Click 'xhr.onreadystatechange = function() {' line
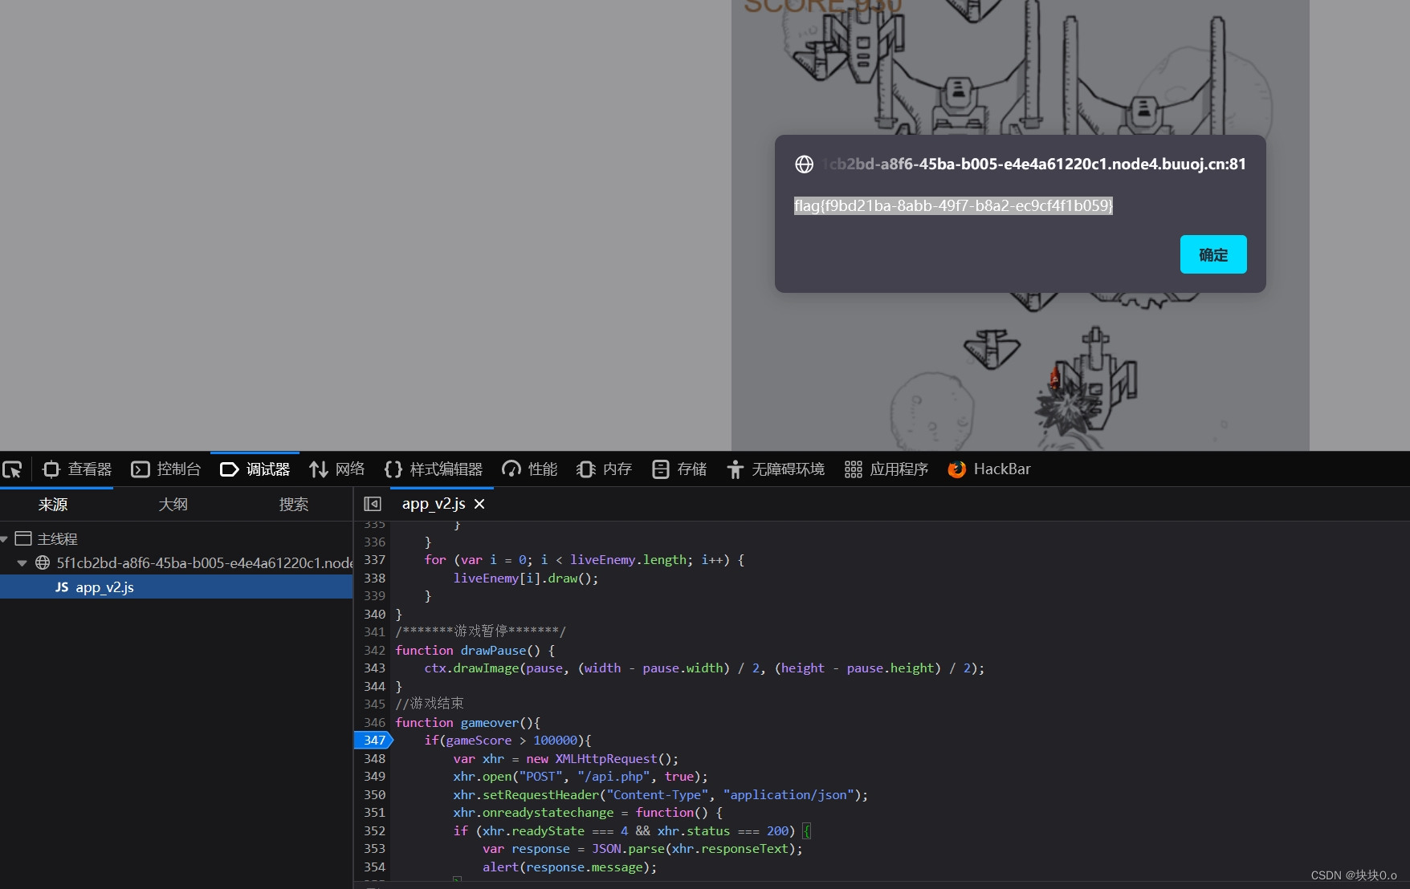Screen dimensions: 1410x889 [588, 812]
